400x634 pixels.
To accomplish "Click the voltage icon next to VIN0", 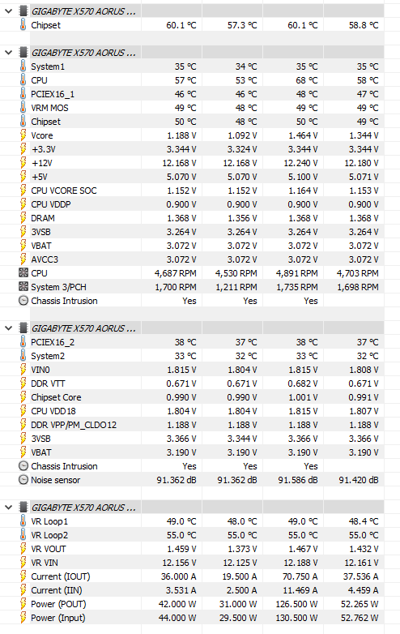I will [x=23, y=370].
